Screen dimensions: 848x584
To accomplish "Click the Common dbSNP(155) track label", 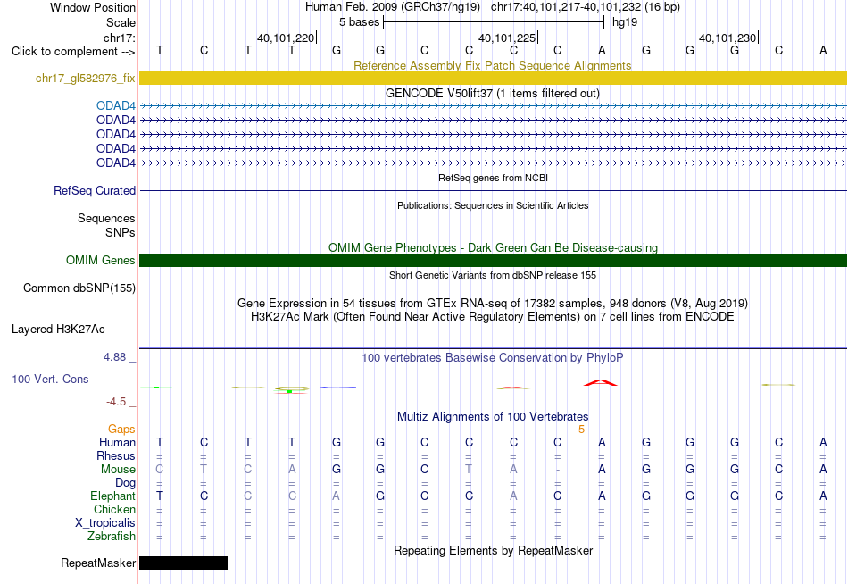I will pos(79,288).
